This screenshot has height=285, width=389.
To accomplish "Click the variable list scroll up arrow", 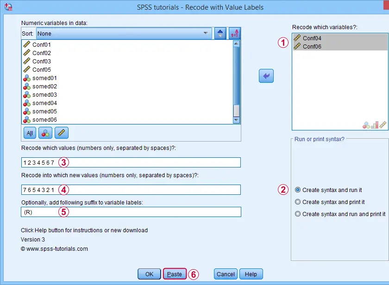I will [237, 43].
